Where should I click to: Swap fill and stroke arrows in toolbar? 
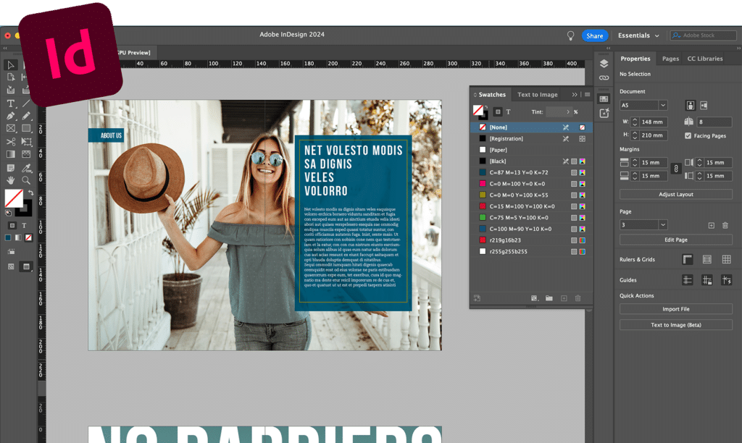[30, 193]
